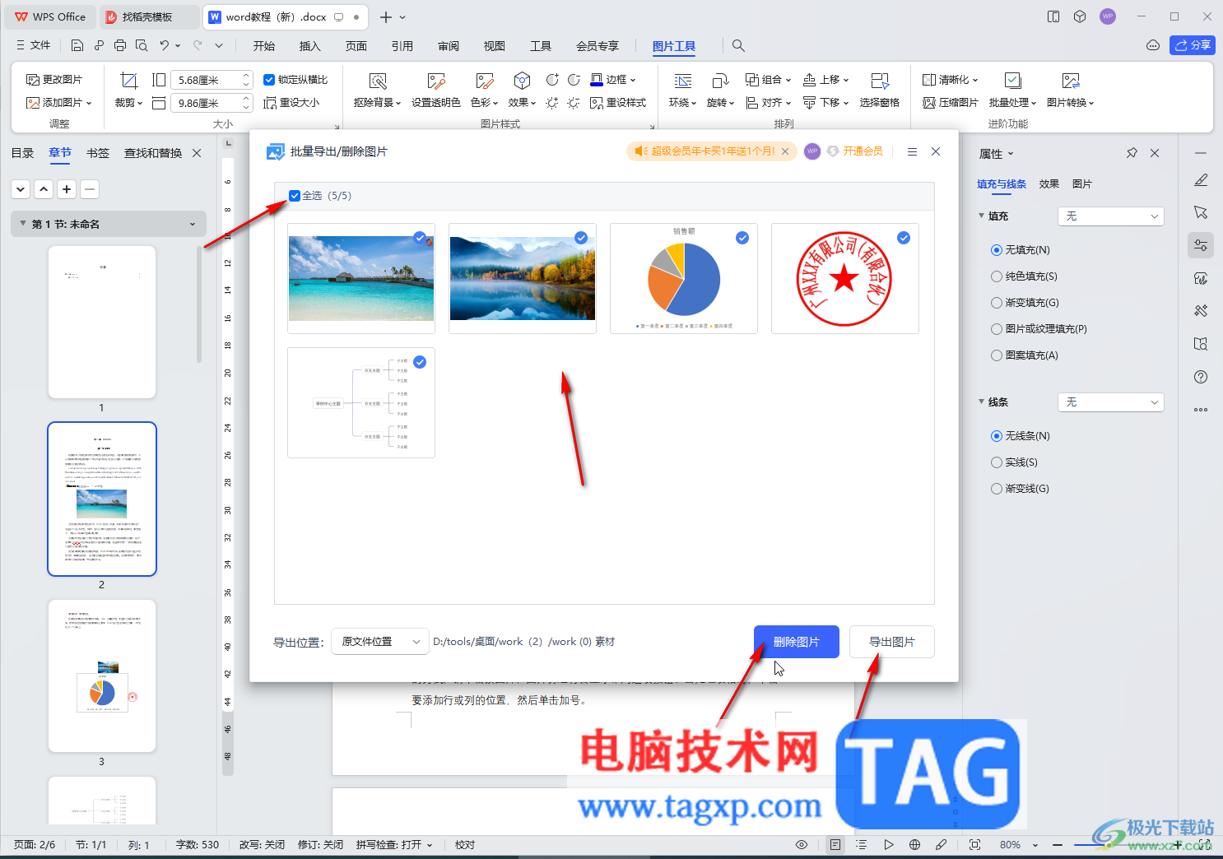
Task: Click 旋转 rotate tool
Action: click(720, 91)
